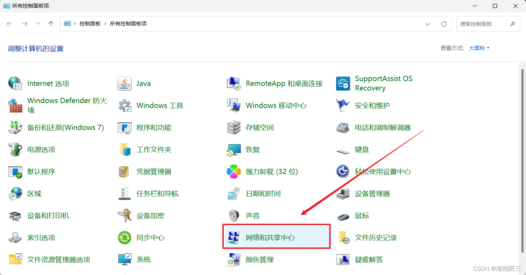Screen dimensions: 526x275
Task: Open the 设备加密 keys icon
Action: point(125,216)
